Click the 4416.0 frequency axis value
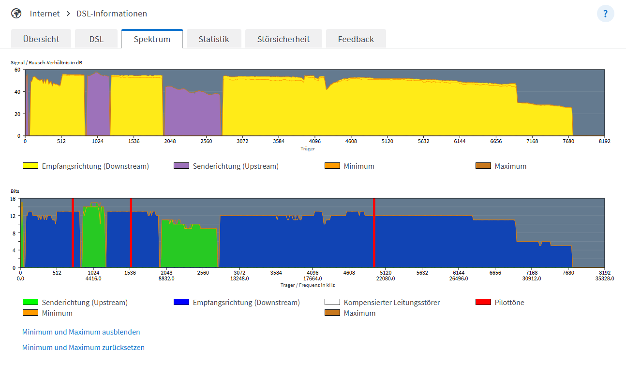This screenshot has width=626, height=379. pyautogui.click(x=93, y=278)
